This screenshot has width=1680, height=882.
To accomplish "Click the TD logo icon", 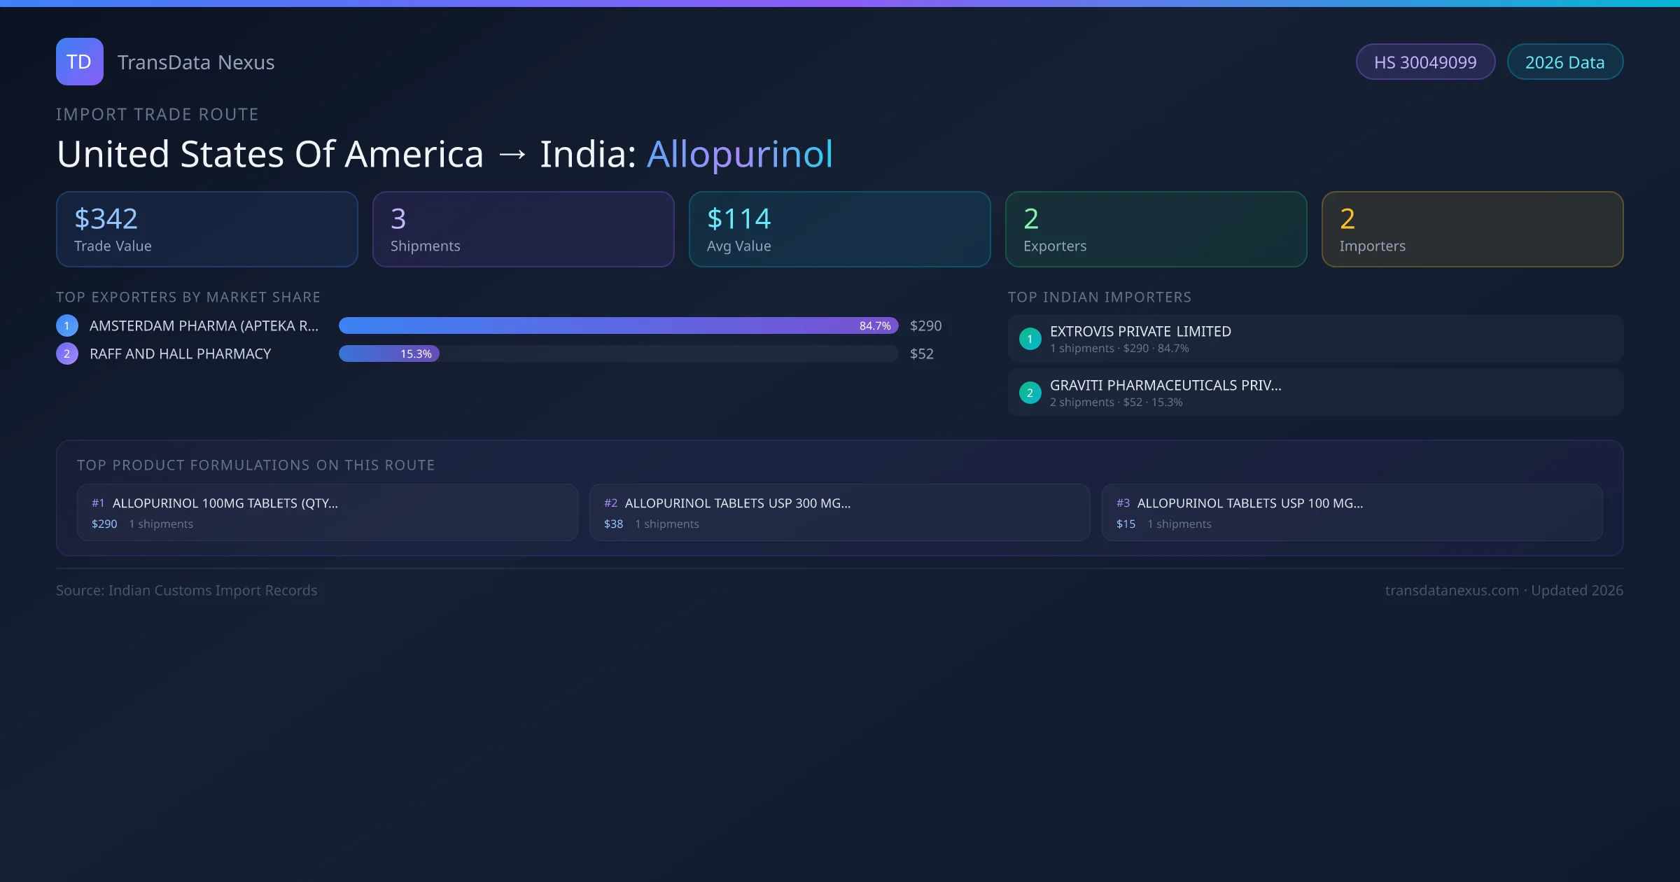I will tap(79, 62).
